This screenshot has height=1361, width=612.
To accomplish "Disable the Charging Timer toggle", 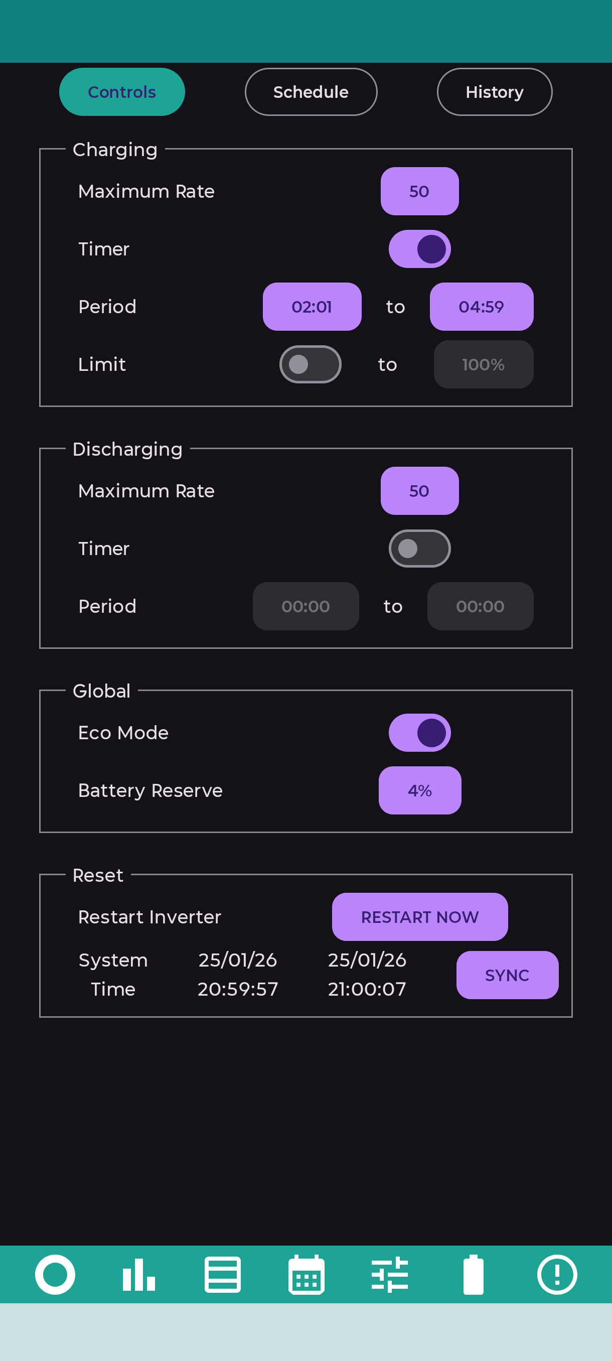I will [420, 249].
